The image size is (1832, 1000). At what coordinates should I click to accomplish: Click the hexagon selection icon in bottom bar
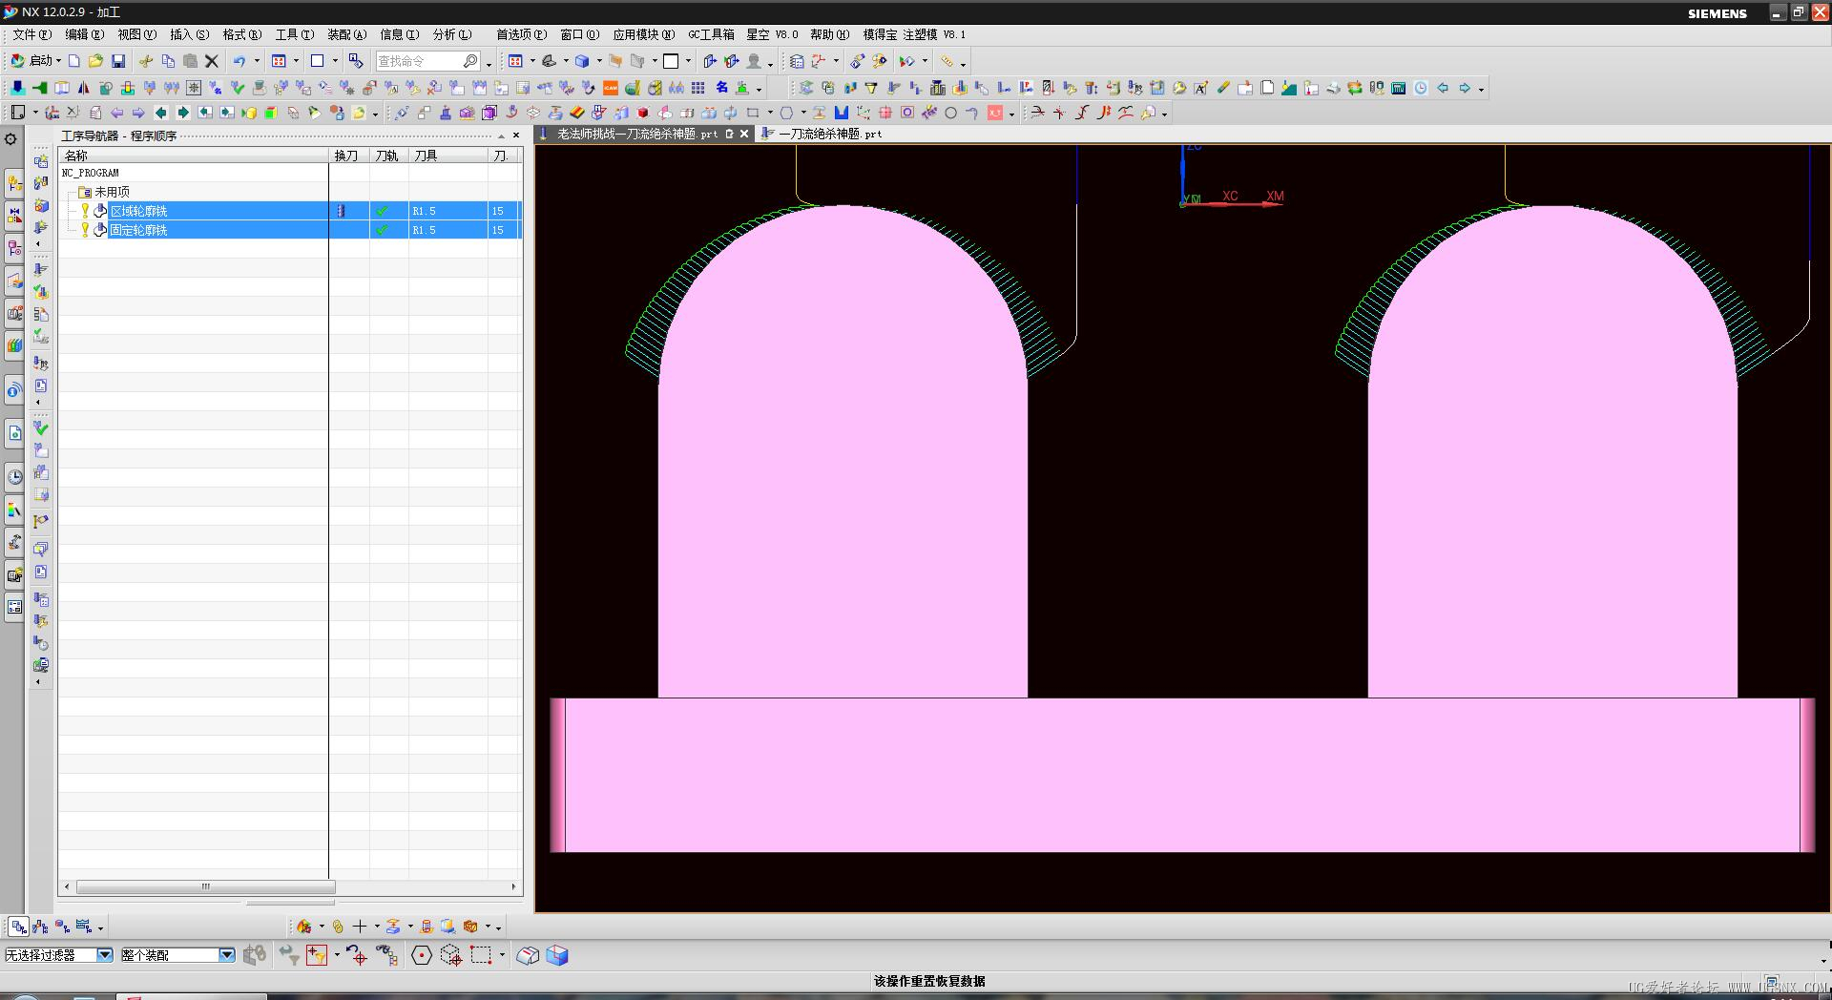pyautogui.click(x=422, y=955)
